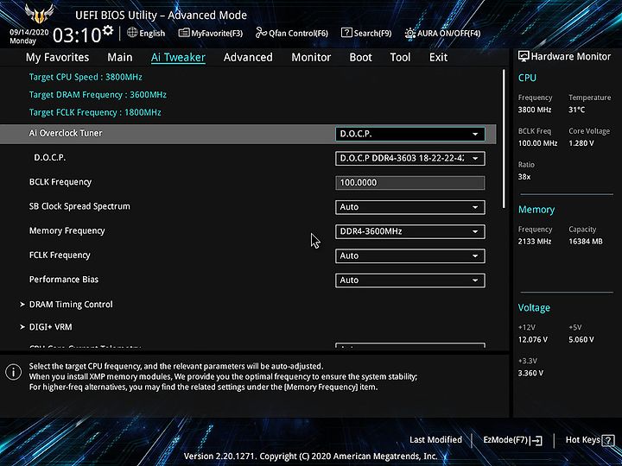Click the Hardware Monitor screen icon

pos(524,57)
